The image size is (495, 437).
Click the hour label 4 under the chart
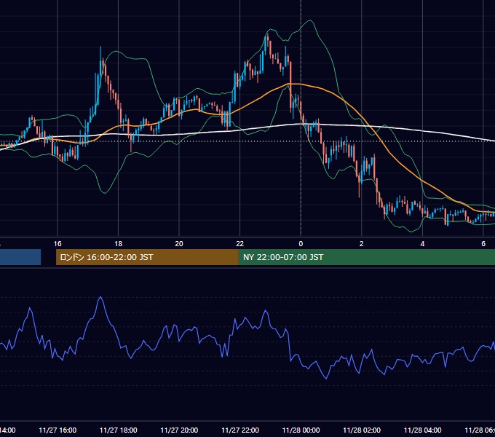click(422, 244)
